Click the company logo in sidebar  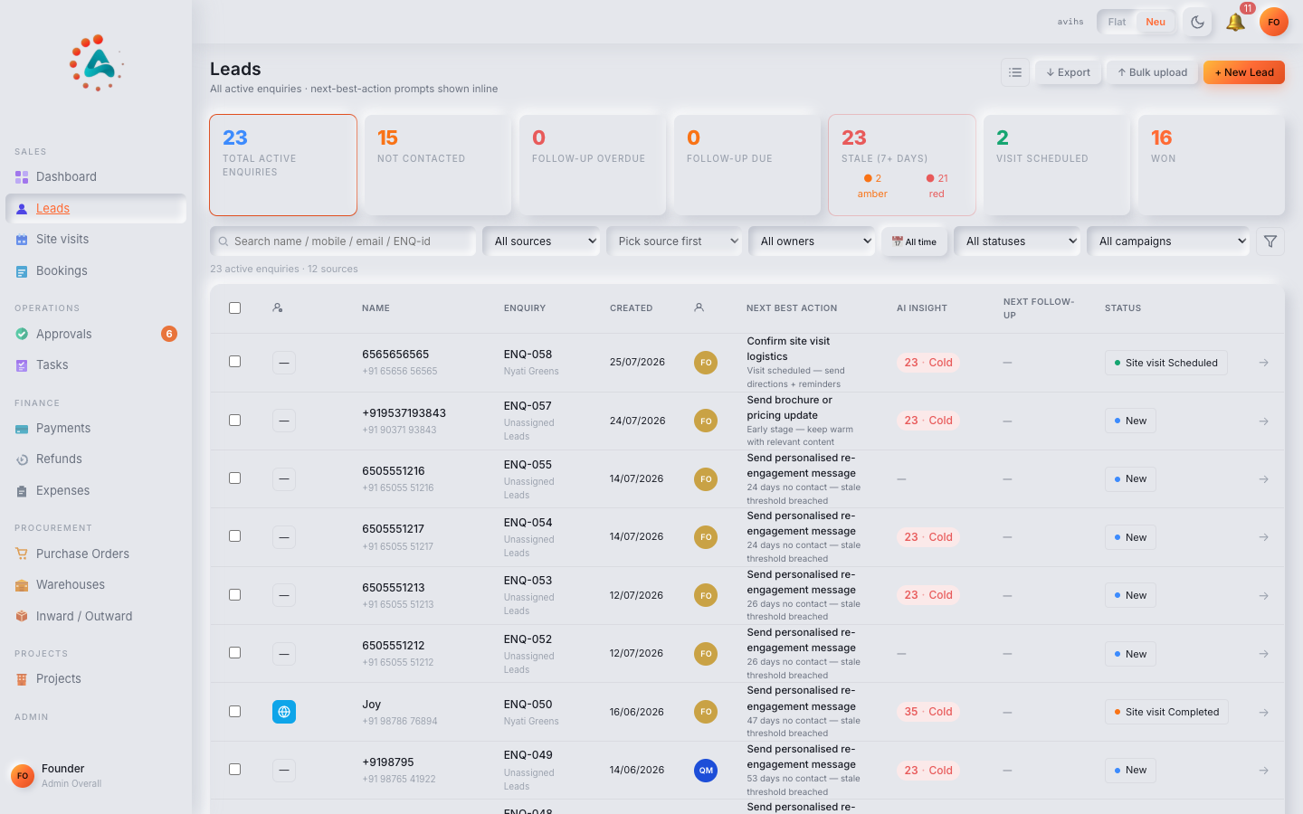[x=96, y=63]
